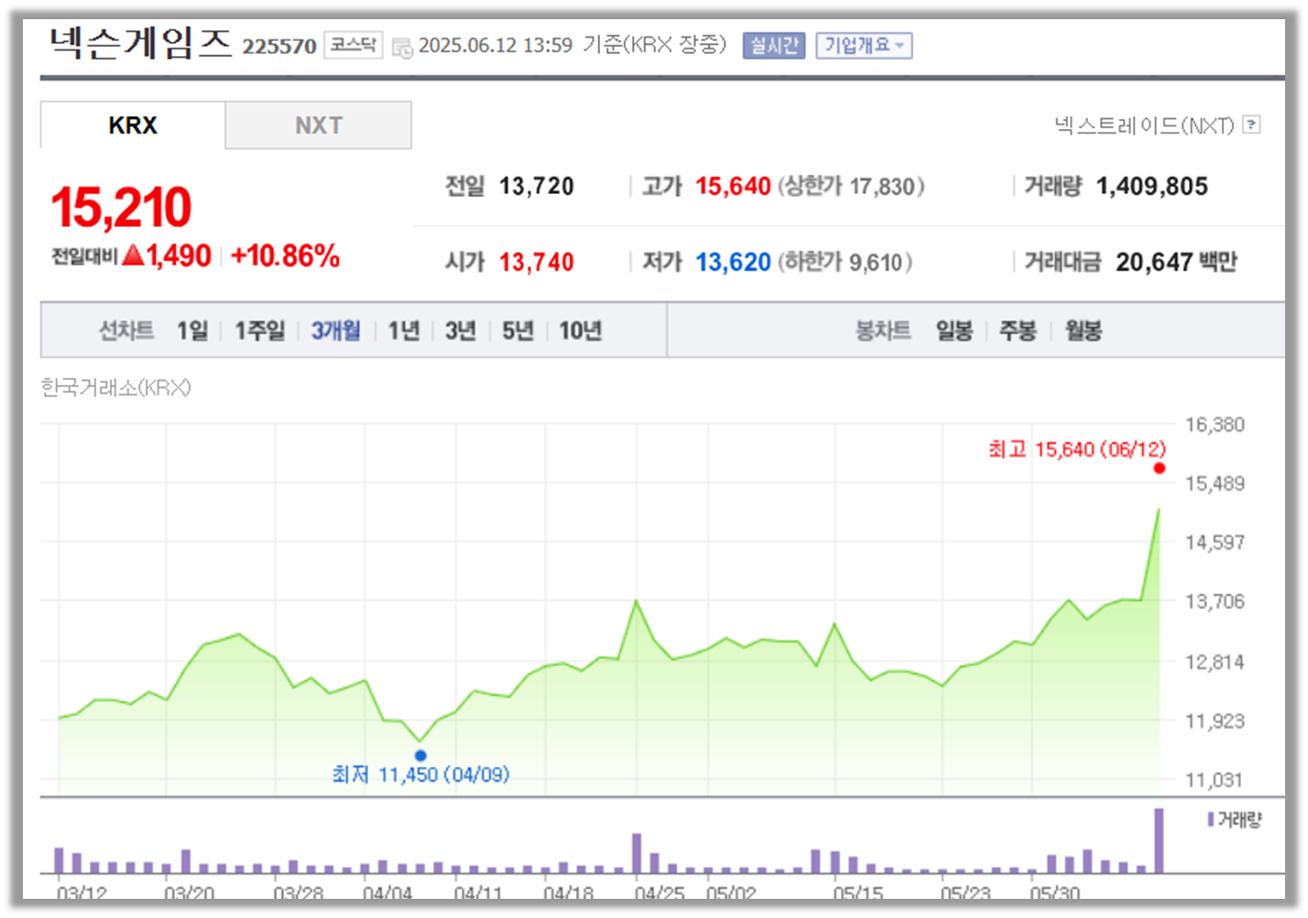Click the tallest volume bar at chart end
The width and height of the screenshot is (1308, 918).
pos(1159,840)
